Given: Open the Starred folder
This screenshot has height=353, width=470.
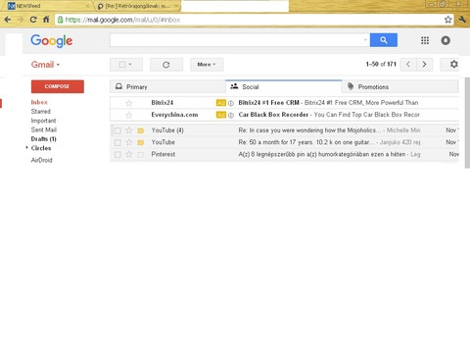Looking at the screenshot, I should click(41, 112).
